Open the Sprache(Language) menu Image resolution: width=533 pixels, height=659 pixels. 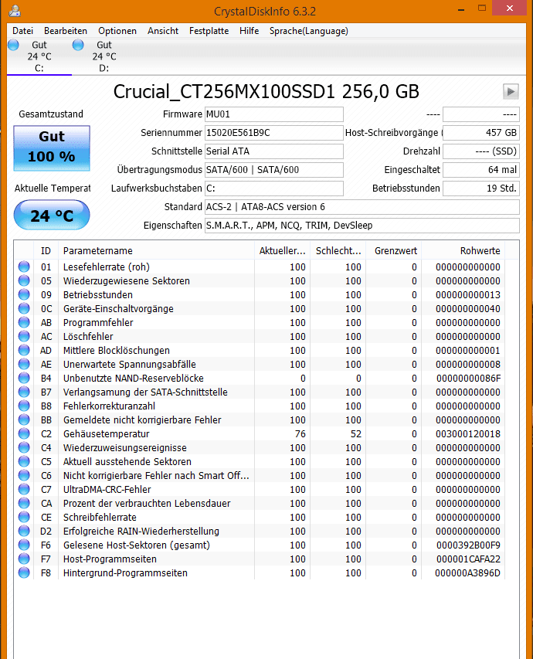(308, 31)
